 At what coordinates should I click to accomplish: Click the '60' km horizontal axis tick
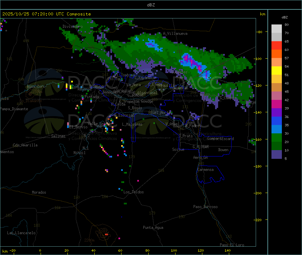coord(120,250)
